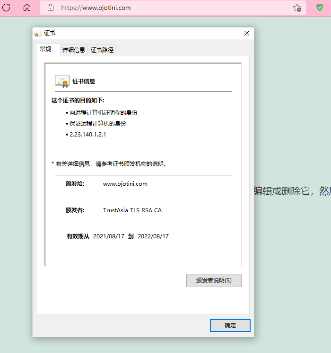Reload the page with the refresh icon

6,8
